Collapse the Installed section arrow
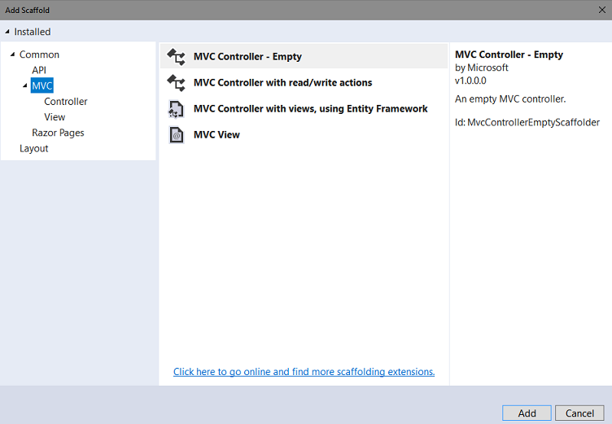This screenshot has width=612, height=424. click(x=7, y=32)
